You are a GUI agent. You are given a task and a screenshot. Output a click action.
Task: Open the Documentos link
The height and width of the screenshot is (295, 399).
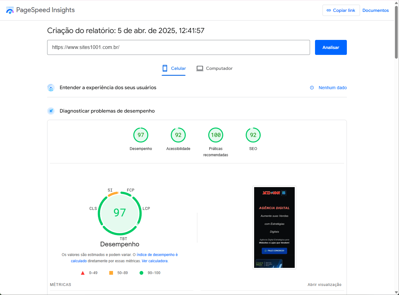click(376, 10)
